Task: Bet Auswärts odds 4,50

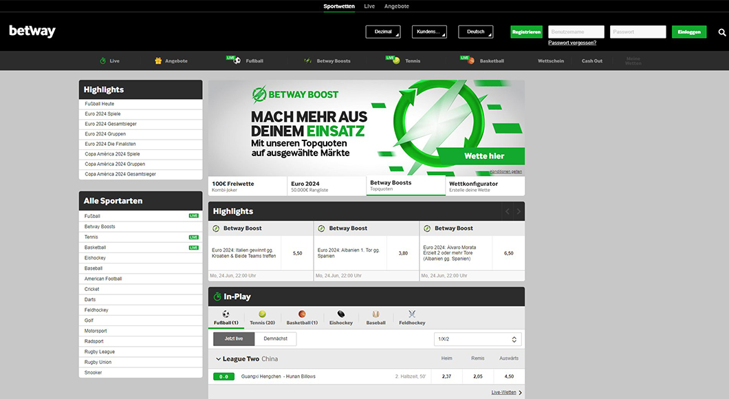Action: (509, 376)
